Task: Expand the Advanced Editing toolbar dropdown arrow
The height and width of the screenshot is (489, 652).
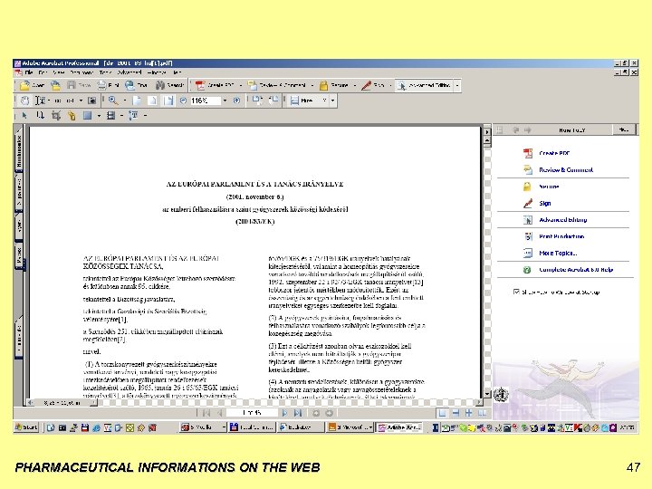Action: coord(457,85)
